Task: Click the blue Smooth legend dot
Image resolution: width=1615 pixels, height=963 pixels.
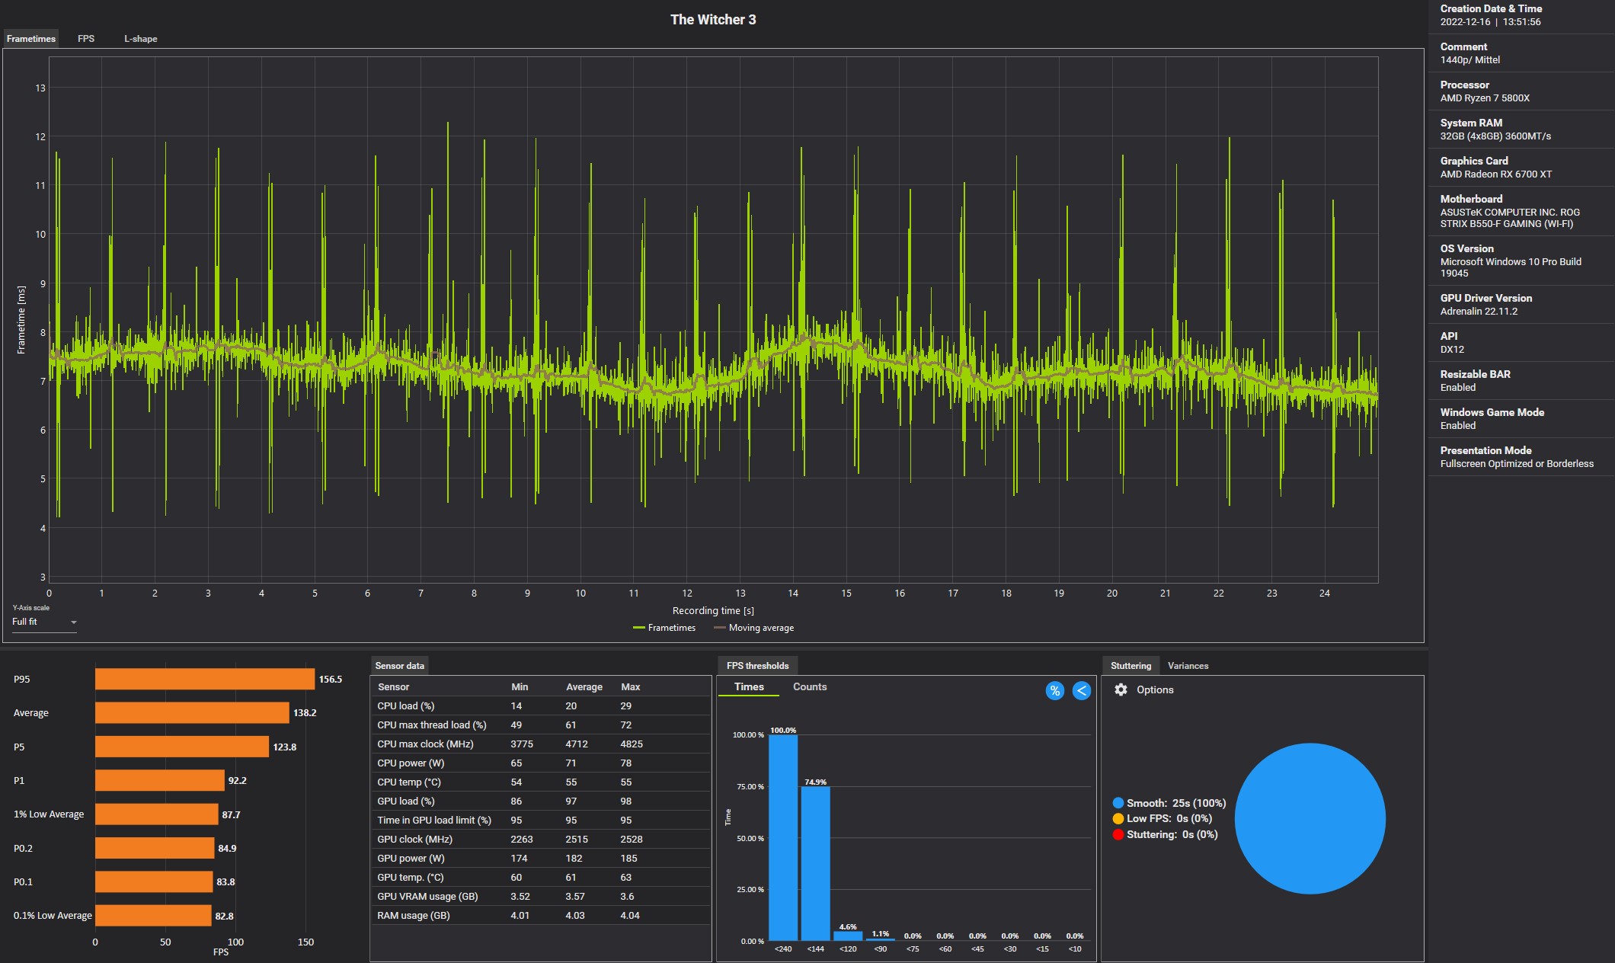Action: [1118, 803]
